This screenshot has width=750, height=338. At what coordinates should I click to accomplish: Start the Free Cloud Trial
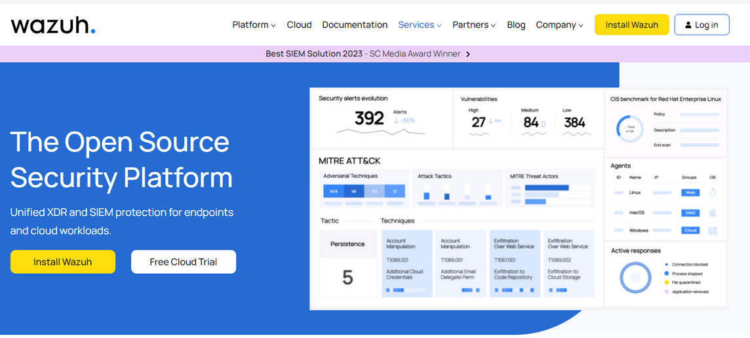point(183,262)
